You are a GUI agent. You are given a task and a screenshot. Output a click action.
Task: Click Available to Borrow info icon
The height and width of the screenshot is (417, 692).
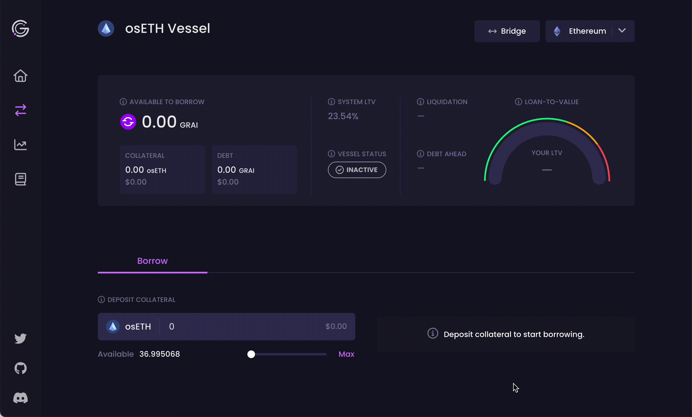123,102
